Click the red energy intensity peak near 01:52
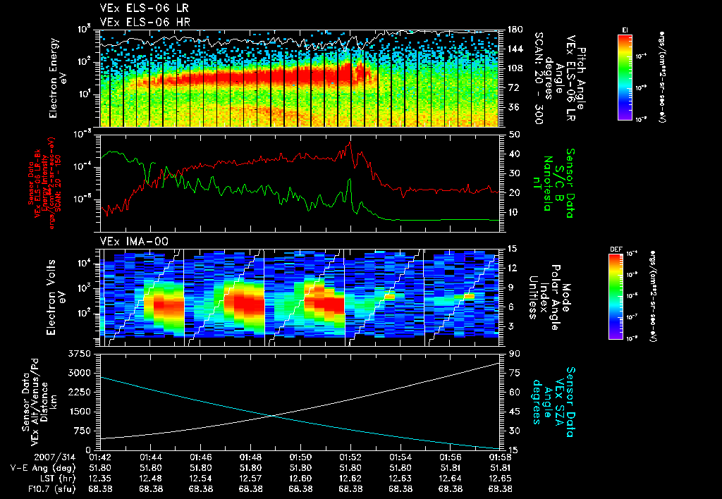722x499 pixels. pos(350,142)
